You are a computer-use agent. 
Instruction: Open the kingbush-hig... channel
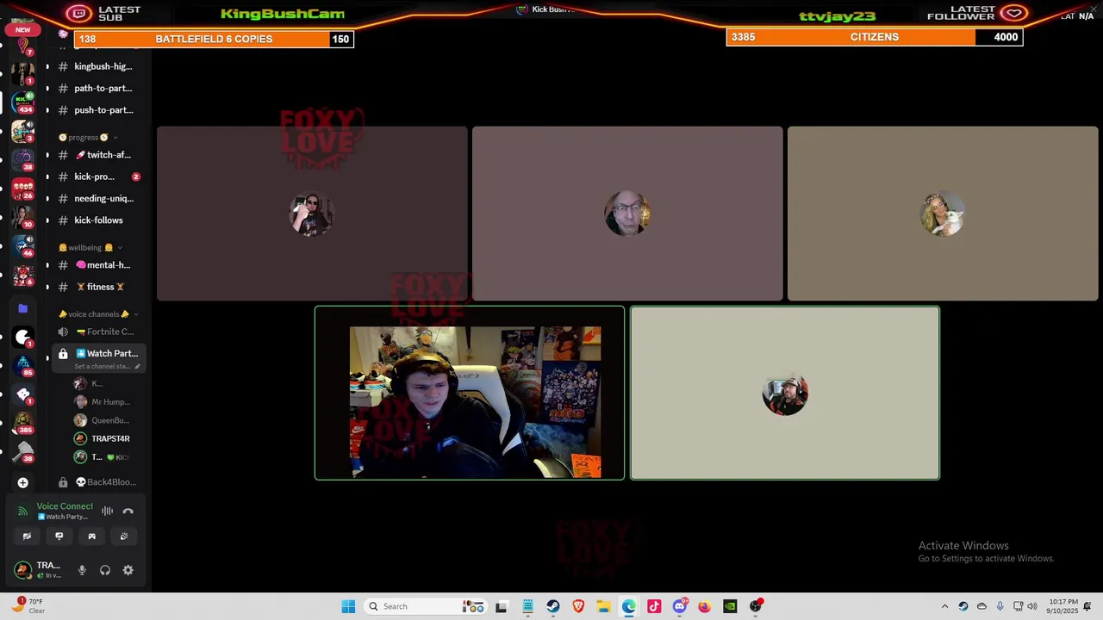click(x=98, y=66)
